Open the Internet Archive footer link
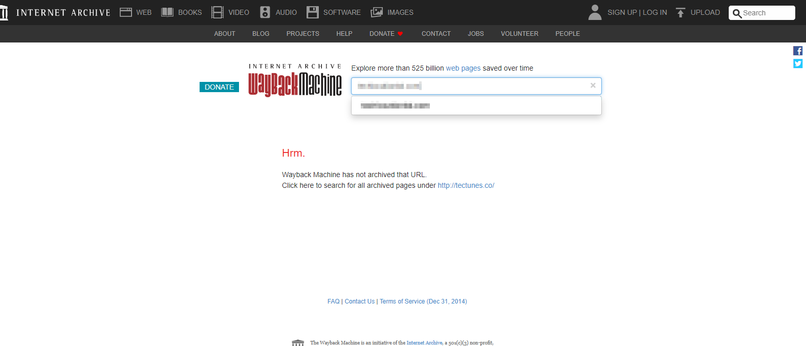Screen dimensions: 806x346 point(424,343)
